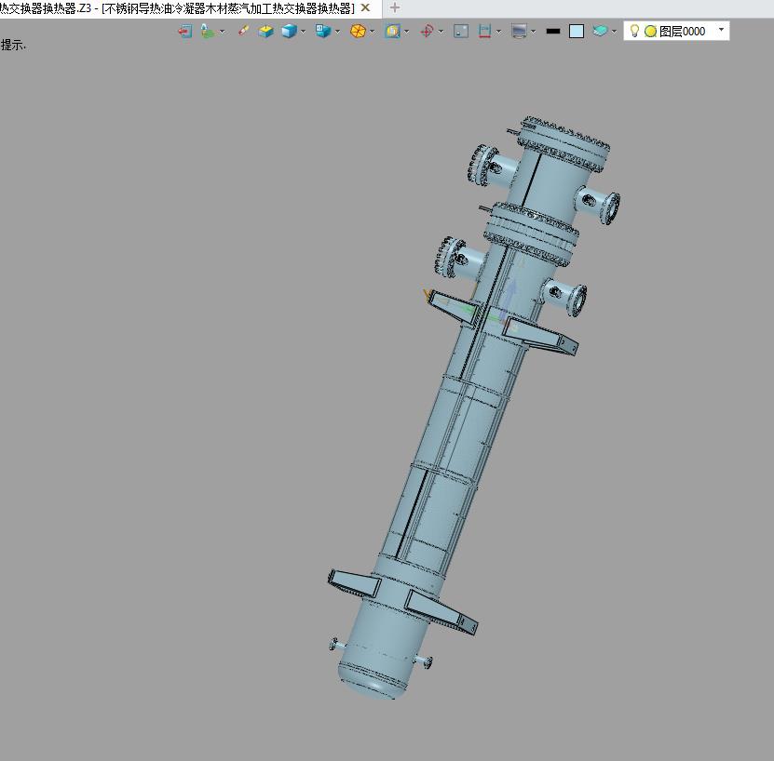Expand the orange sphere icon dropdown

373,32
